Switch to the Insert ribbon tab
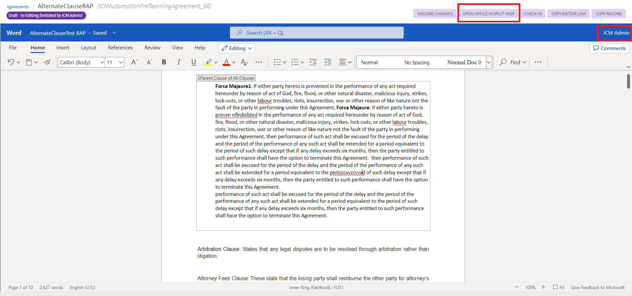 tap(63, 48)
